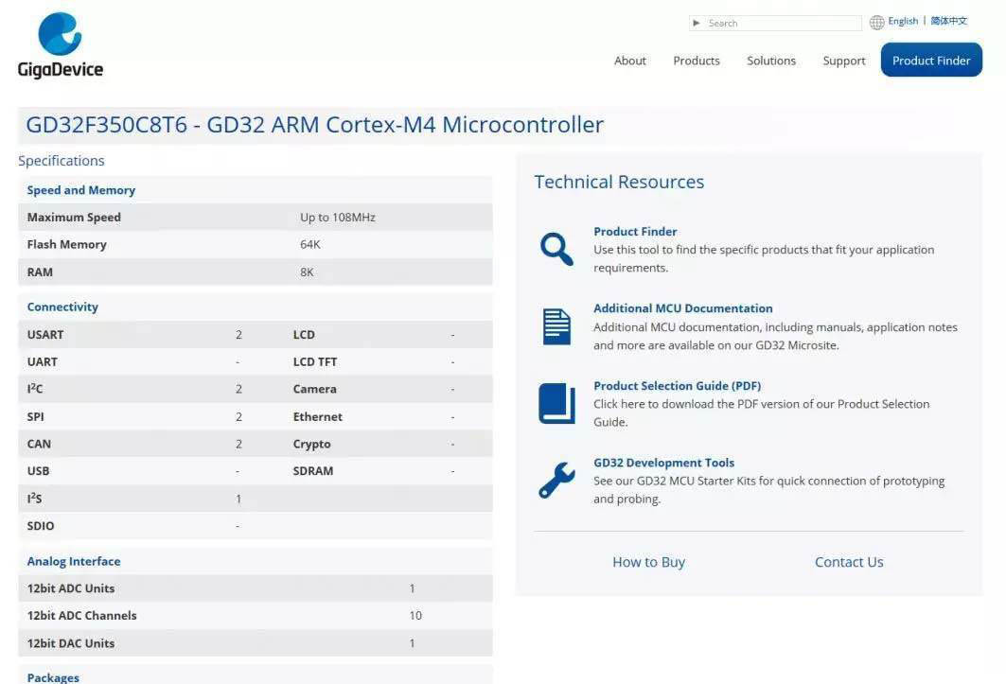Click the '8K' RAM value
Viewport: 1006px width, 684px height.
307,272
